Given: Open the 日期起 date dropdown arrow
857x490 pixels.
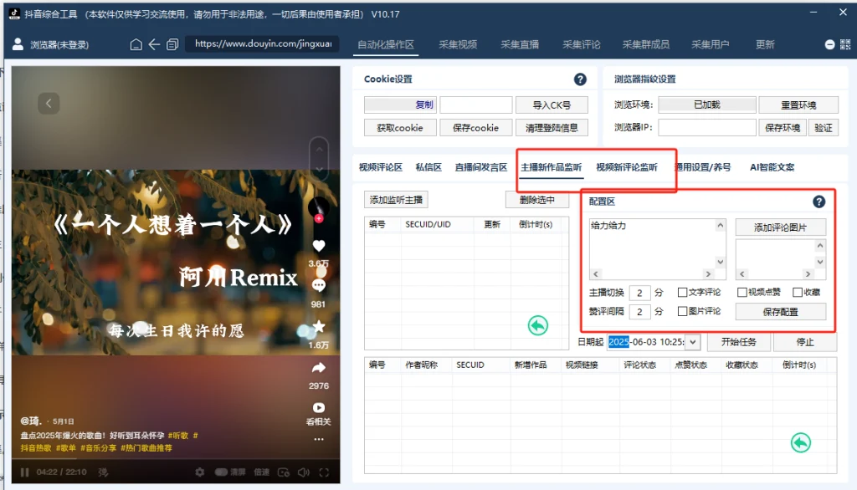Looking at the screenshot, I should click(x=692, y=342).
